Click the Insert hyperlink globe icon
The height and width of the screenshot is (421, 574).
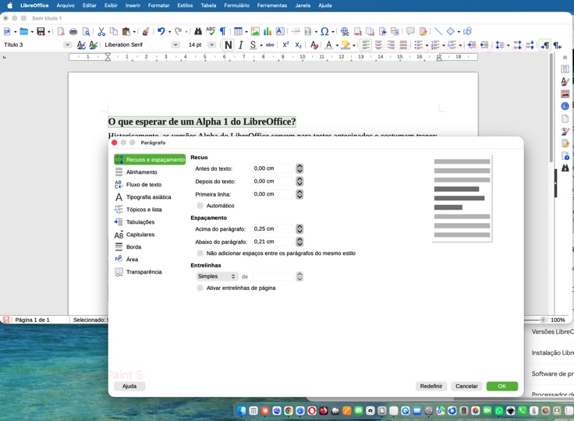[345, 31]
